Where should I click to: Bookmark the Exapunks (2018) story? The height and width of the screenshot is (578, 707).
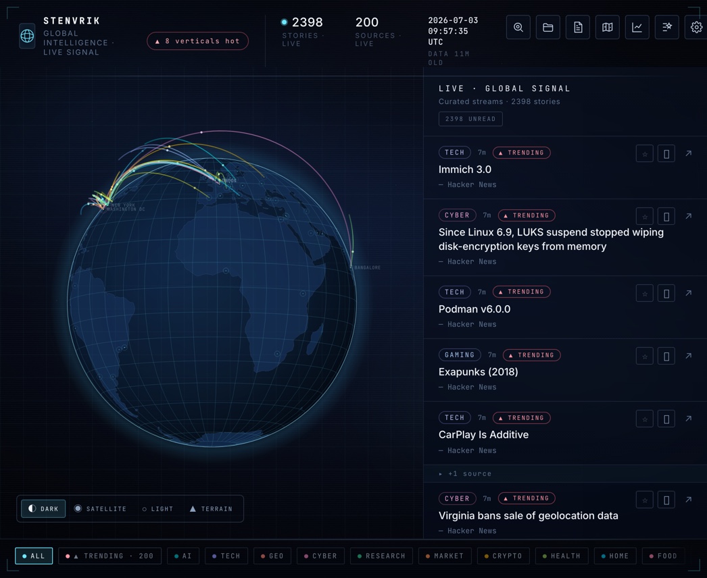[x=666, y=356]
